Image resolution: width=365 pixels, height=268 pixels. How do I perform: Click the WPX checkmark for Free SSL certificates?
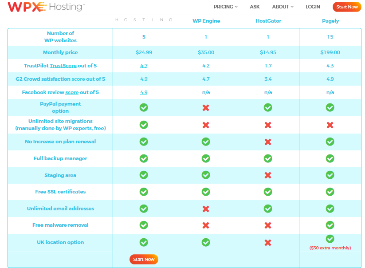144,192
